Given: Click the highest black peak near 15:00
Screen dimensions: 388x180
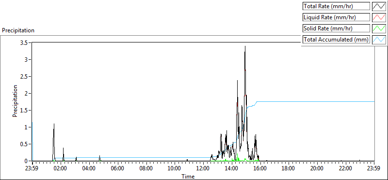Looking at the screenshot, I should pyautogui.click(x=245, y=46).
